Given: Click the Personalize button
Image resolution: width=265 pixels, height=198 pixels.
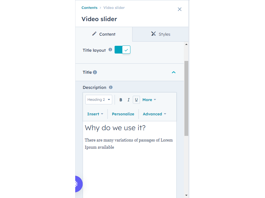Looking at the screenshot, I should 123,114.
